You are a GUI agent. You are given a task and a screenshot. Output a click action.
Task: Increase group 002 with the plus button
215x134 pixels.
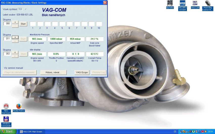point(15,52)
